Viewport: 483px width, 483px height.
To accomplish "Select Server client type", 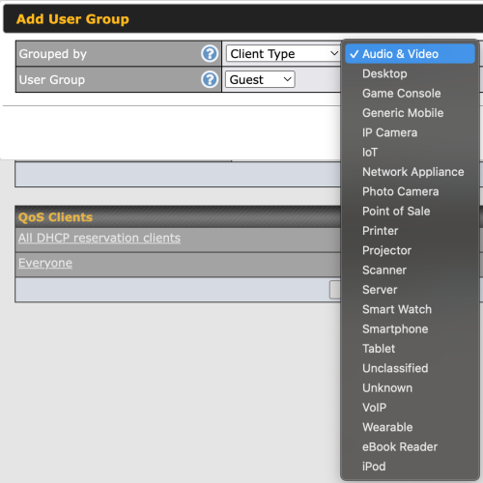I will (x=410, y=290).
